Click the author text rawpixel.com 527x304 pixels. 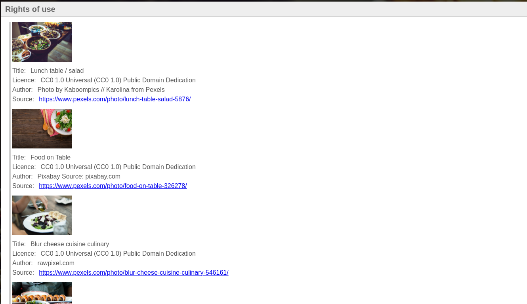[56, 263]
